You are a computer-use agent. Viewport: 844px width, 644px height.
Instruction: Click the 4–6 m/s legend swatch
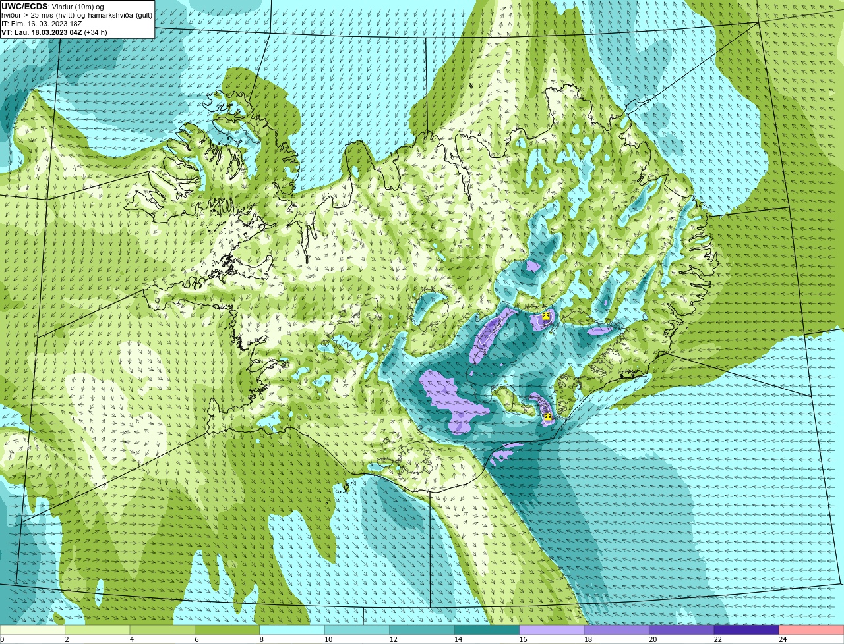[x=162, y=630]
